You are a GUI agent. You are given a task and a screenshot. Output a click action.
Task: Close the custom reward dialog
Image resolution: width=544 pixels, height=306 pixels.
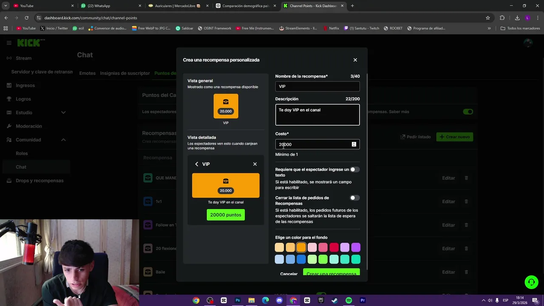[x=355, y=60]
